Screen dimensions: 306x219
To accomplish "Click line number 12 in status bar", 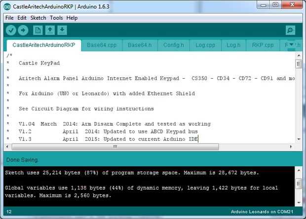I will point(9,212).
